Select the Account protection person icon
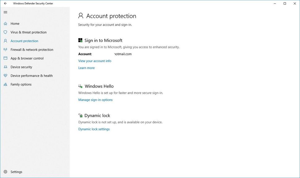Viewport: 300px width, 178px height. tap(6, 41)
